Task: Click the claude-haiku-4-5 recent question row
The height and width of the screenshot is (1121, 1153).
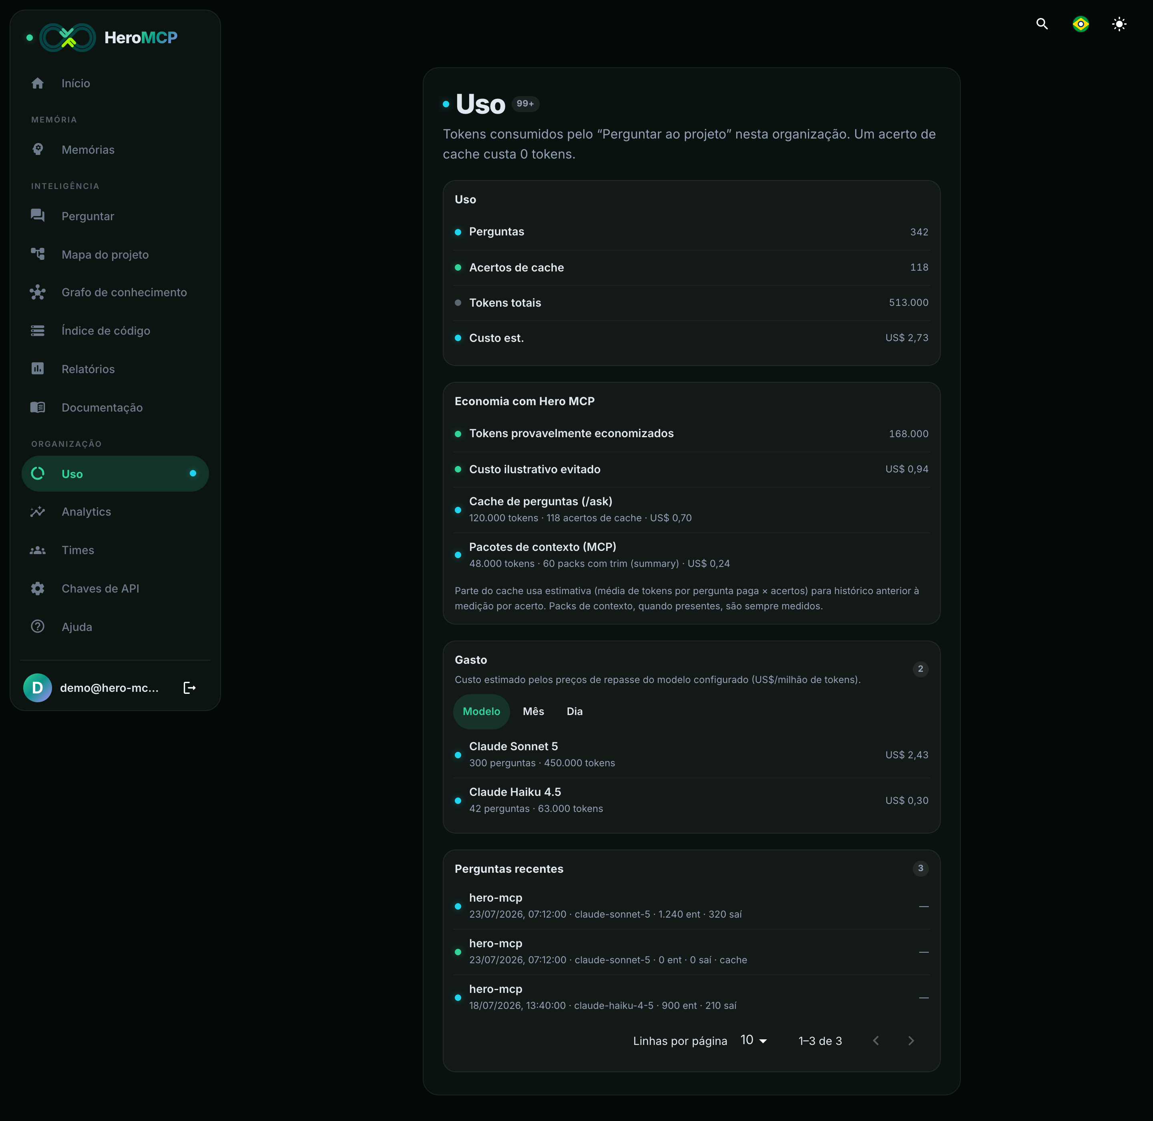Action: (691, 998)
